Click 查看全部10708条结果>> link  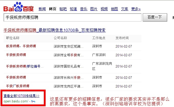(x=22, y=96)
